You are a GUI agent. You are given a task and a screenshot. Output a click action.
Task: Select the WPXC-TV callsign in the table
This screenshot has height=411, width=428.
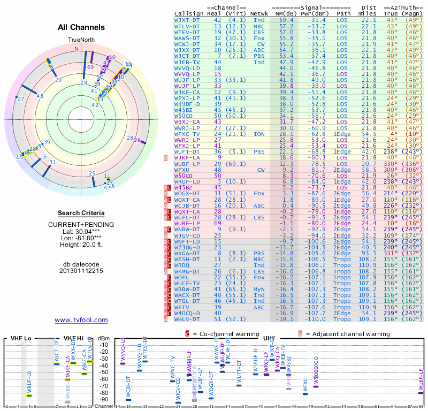187,134
